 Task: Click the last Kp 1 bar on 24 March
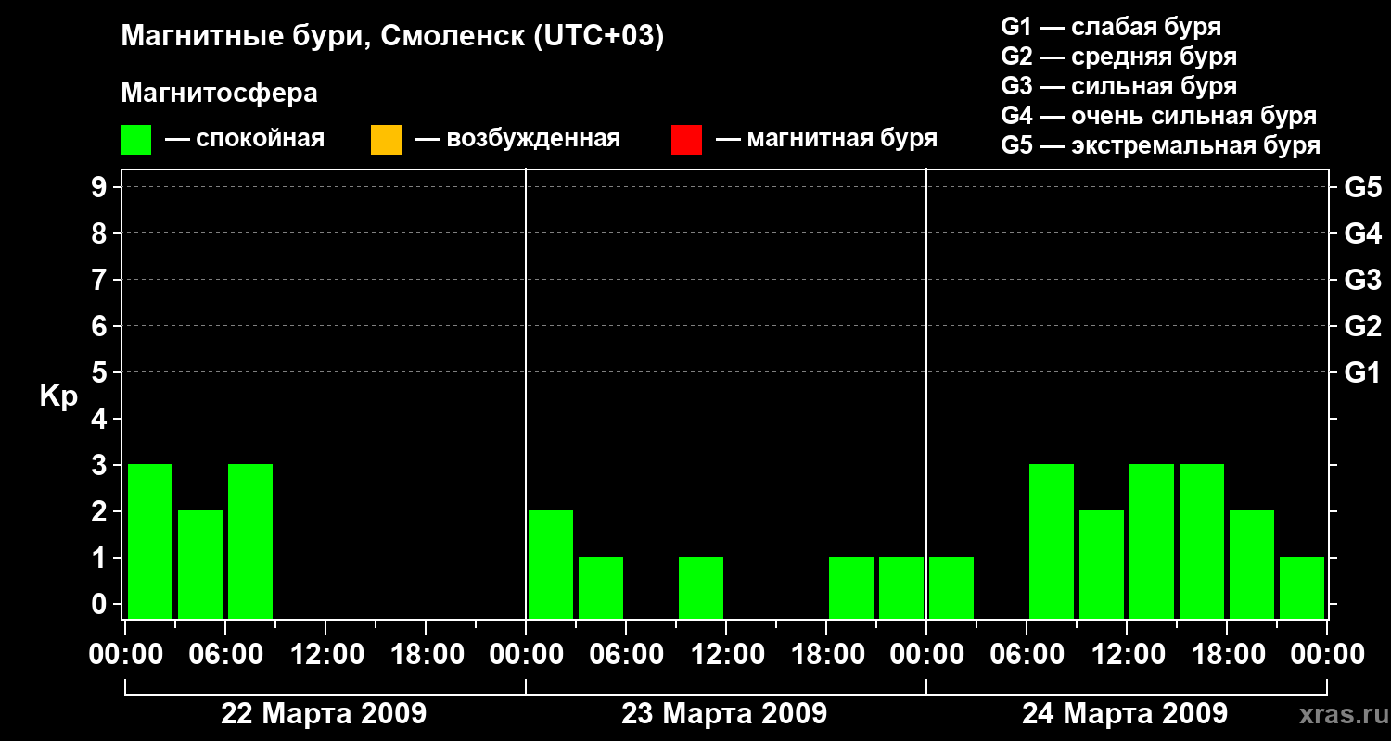pos(1302,587)
